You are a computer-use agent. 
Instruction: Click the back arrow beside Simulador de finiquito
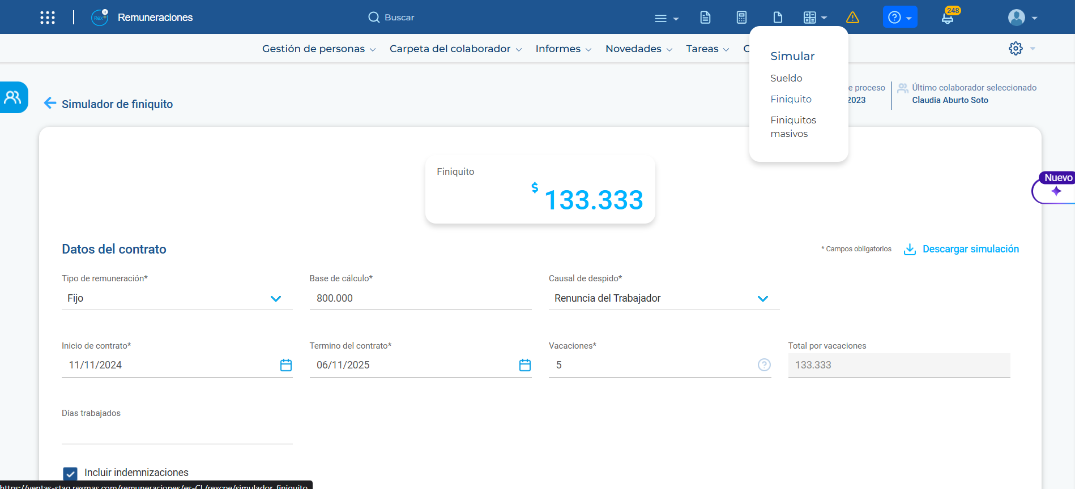[x=50, y=103]
